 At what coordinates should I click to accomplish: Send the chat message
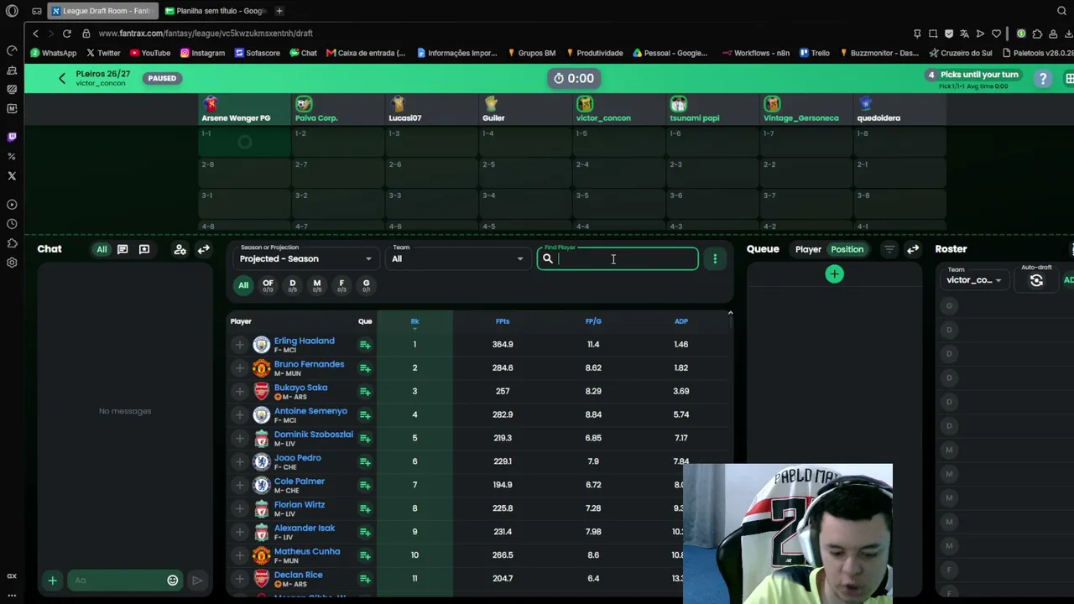coord(197,581)
